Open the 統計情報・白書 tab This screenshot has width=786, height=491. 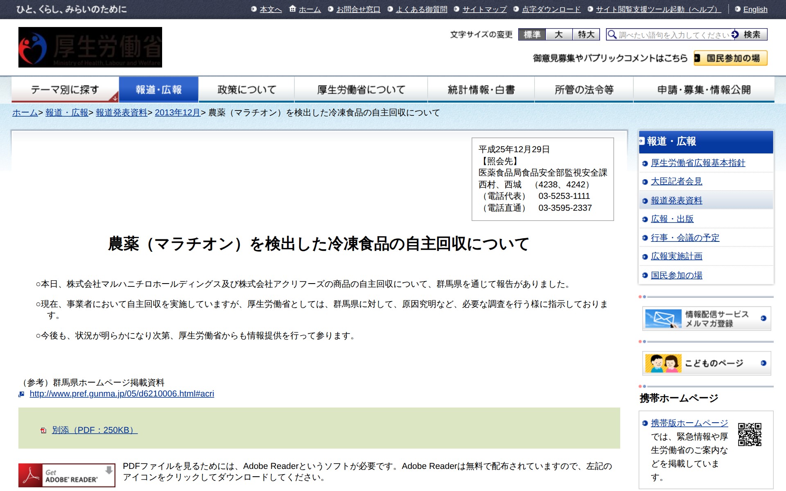point(481,90)
